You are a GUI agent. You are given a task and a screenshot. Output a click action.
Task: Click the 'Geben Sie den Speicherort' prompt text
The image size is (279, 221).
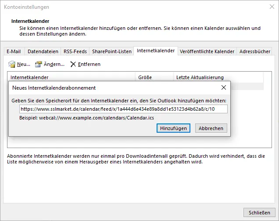(x=119, y=101)
